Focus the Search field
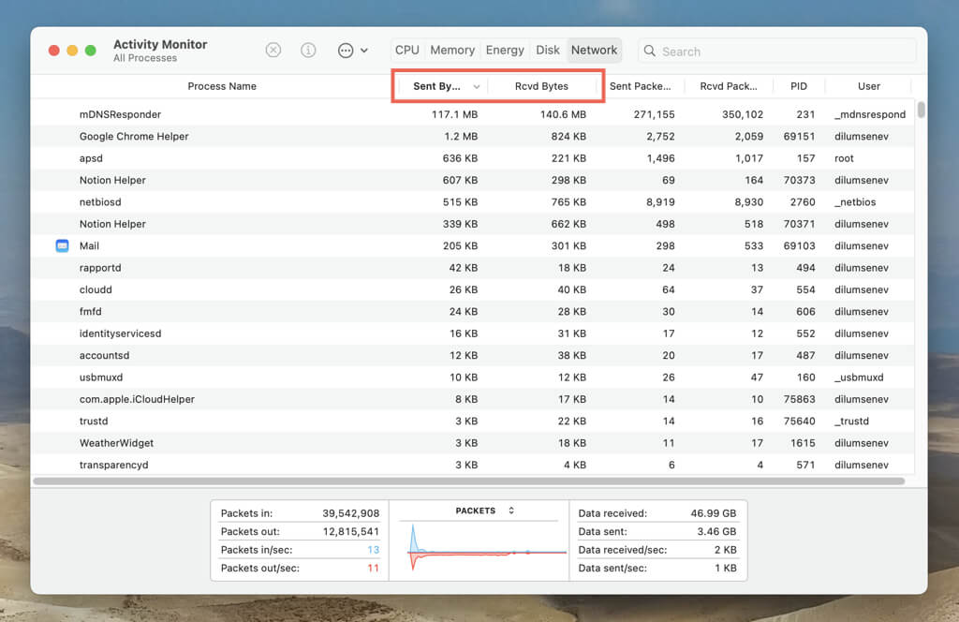Viewport: 959px width, 622px height. 776,51
